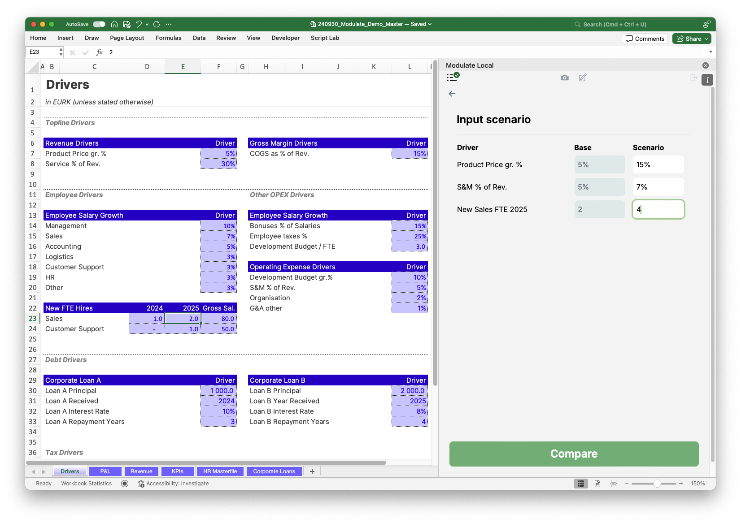Select Loan A Principal value 1 000.0

[x=218, y=391]
